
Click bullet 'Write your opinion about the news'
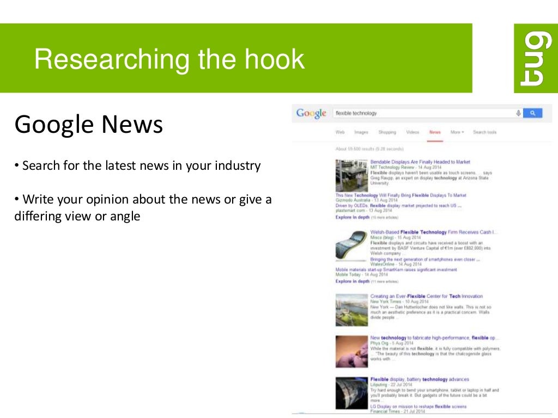pyautogui.click(x=143, y=207)
